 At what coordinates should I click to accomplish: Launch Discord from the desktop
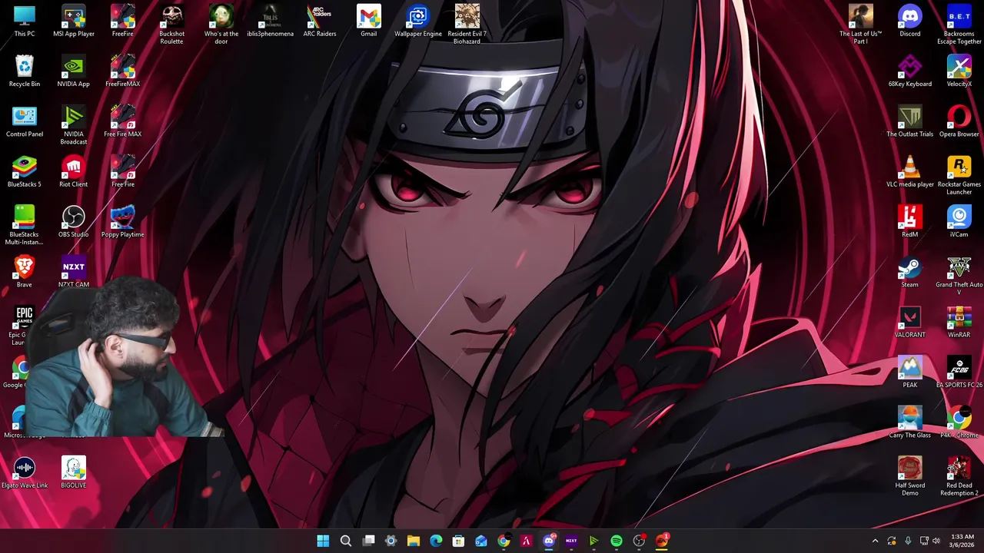click(x=910, y=21)
